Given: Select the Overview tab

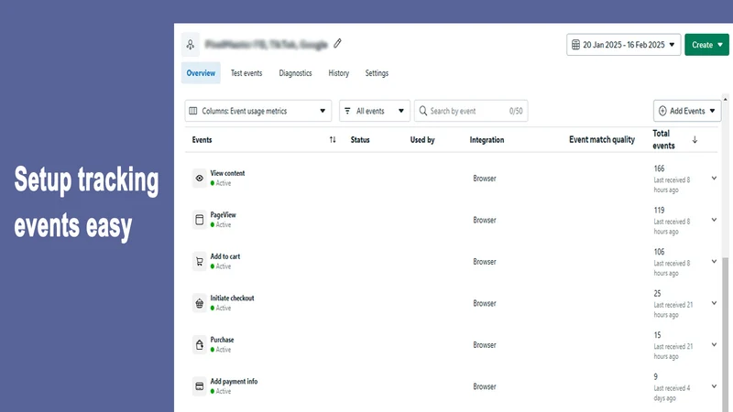Looking at the screenshot, I should pos(201,73).
